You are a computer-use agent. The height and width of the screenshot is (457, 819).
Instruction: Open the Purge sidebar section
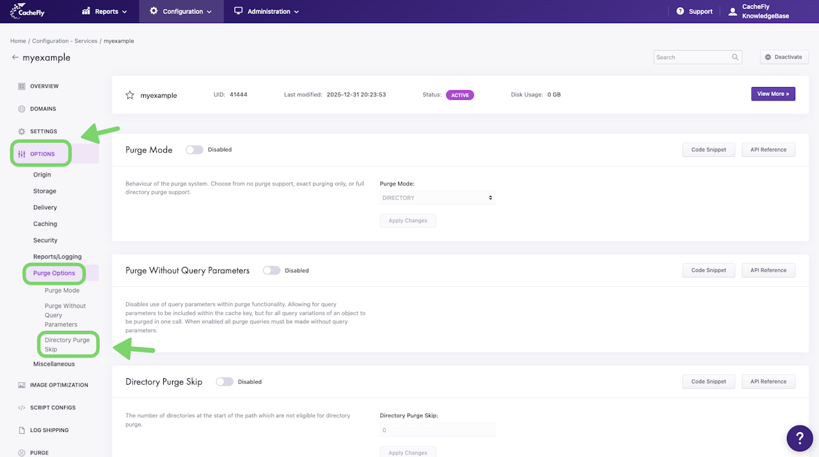pos(39,453)
